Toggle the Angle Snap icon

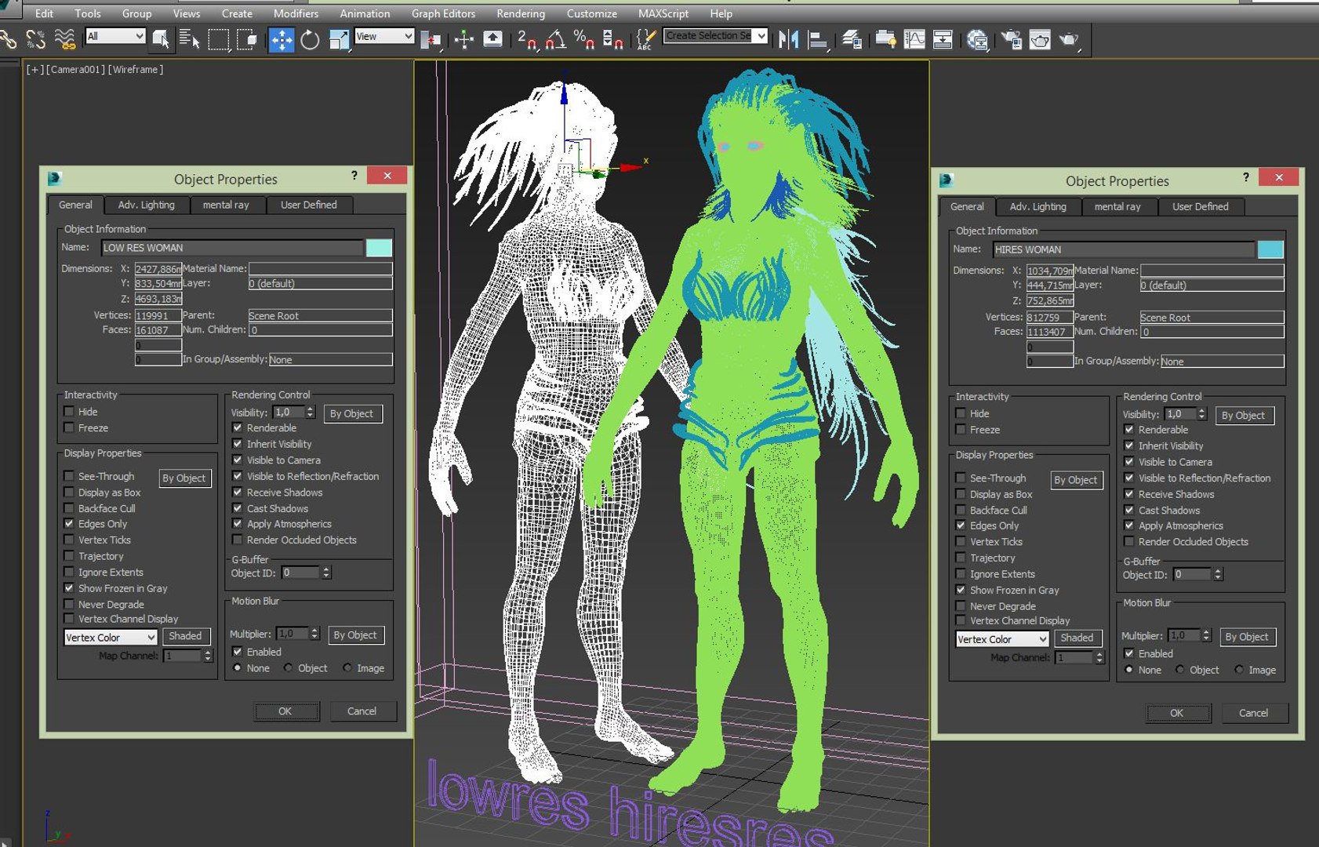[556, 39]
